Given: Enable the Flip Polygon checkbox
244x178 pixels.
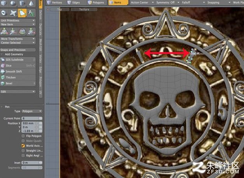Looking at the screenshot, I should click(x=23, y=136).
